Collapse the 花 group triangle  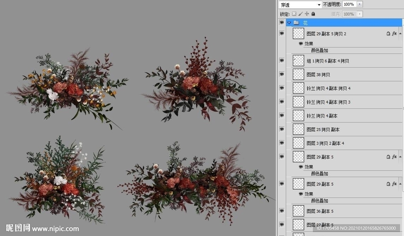[x=289, y=23]
